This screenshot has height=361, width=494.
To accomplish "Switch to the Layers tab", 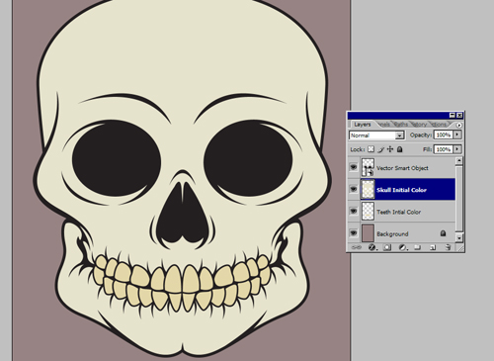I will (x=363, y=125).
